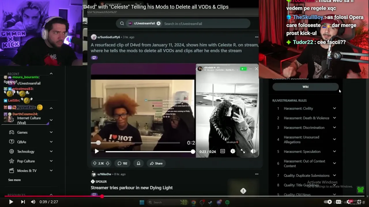Open the Q&As topic in sidebar
Screen dimensions: 369x207
coord(22,142)
